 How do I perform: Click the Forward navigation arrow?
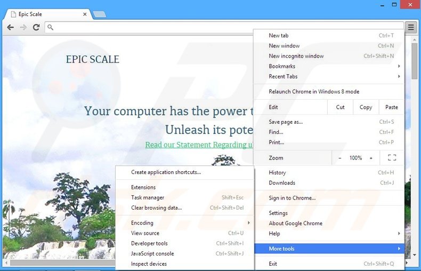point(23,27)
